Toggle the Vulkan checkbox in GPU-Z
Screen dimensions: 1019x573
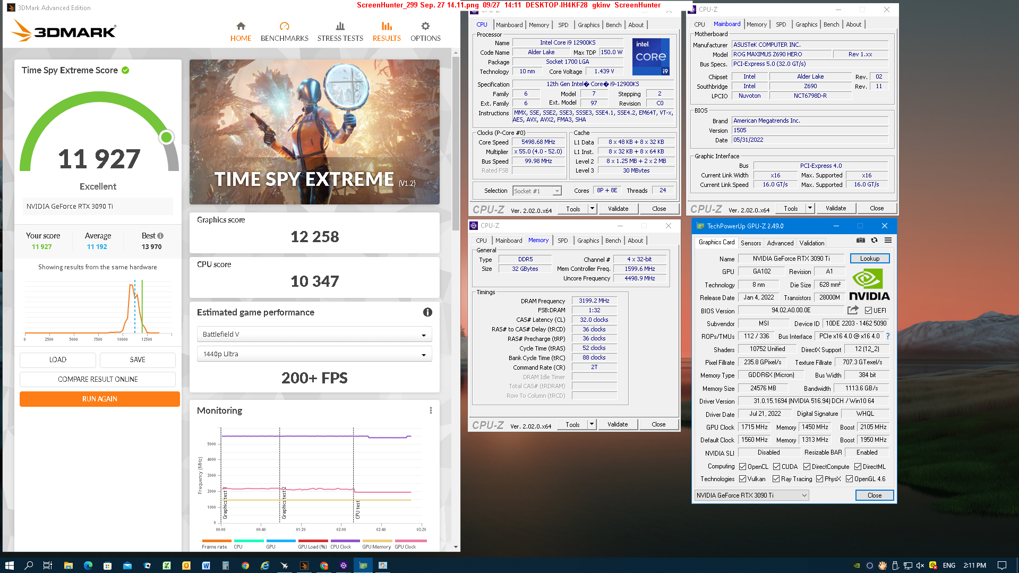742,479
